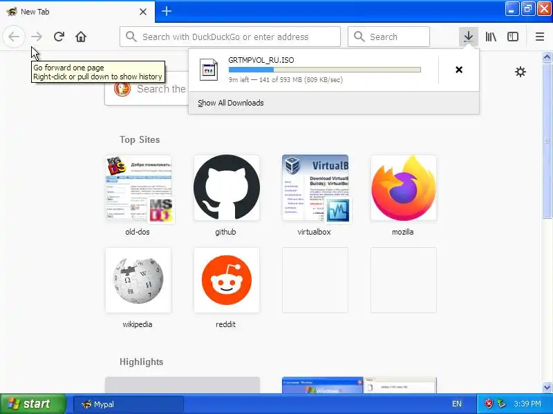Cancel the GRTMPVOL_RU.ISO download
The height and width of the screenshot is (414, 553).
tap(459, 70)
